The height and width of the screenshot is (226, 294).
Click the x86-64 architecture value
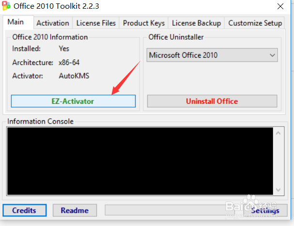69,63
